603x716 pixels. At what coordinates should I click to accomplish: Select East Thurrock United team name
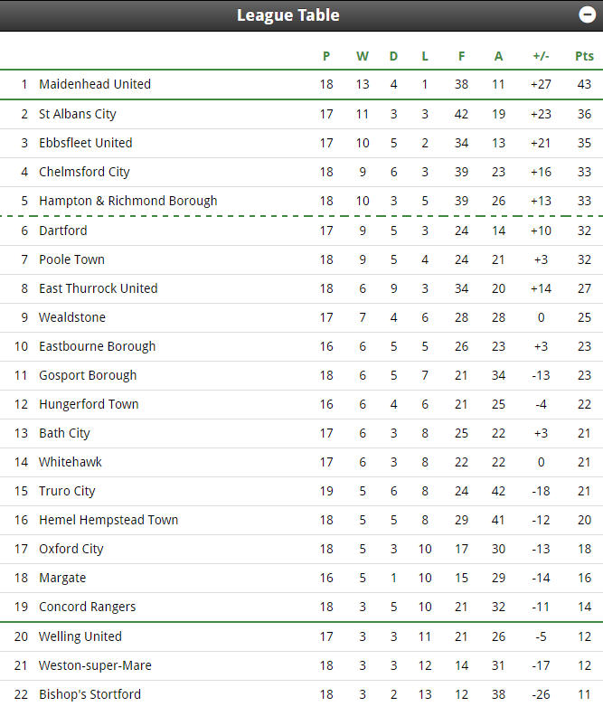[x=99, y=288]
